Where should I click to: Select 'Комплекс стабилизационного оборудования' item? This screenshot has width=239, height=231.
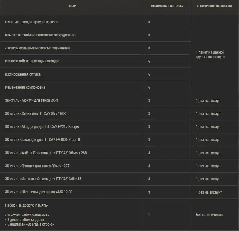(x=41, y=35)
